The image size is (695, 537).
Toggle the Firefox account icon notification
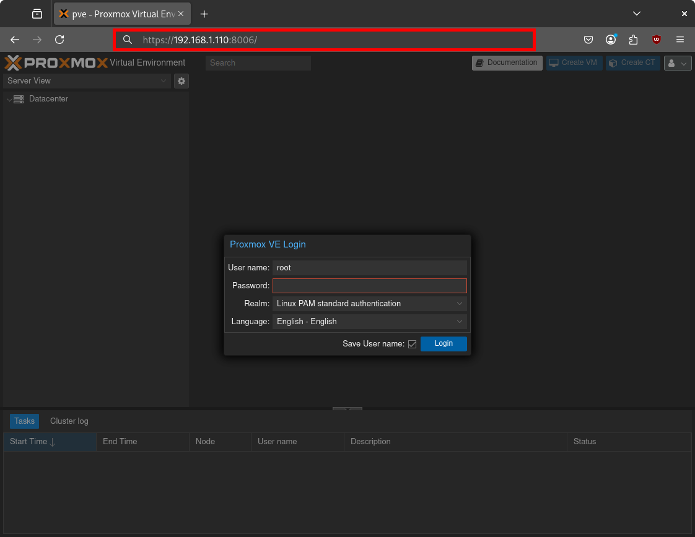(611, 40)
